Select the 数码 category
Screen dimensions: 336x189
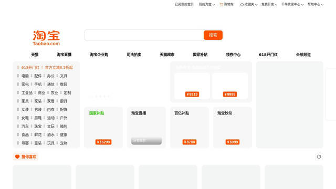(x=64, y=84)
